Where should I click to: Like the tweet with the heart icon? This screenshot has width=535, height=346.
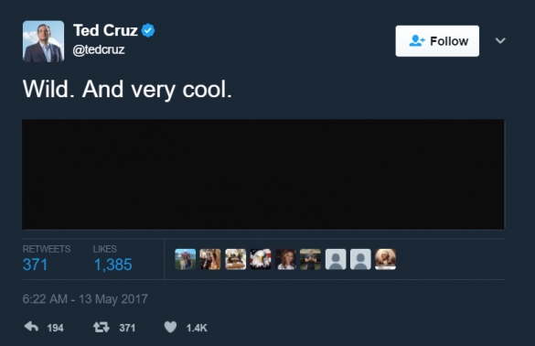[170, 327]
